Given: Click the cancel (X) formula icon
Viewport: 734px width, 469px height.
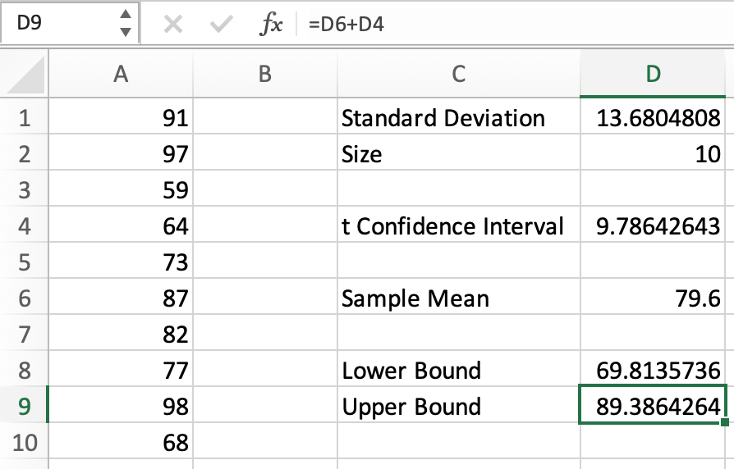Looking at the screenshot, I should [x=172, y=25].
